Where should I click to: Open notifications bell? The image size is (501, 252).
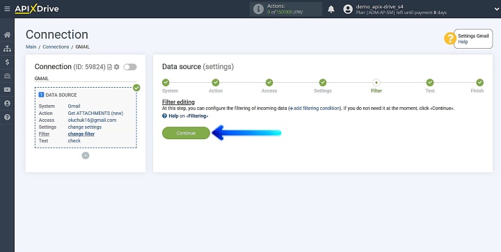point(331,9)
